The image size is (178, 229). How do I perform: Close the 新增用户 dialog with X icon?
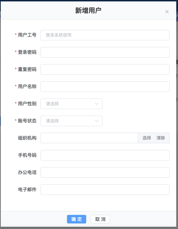[167, 12]
